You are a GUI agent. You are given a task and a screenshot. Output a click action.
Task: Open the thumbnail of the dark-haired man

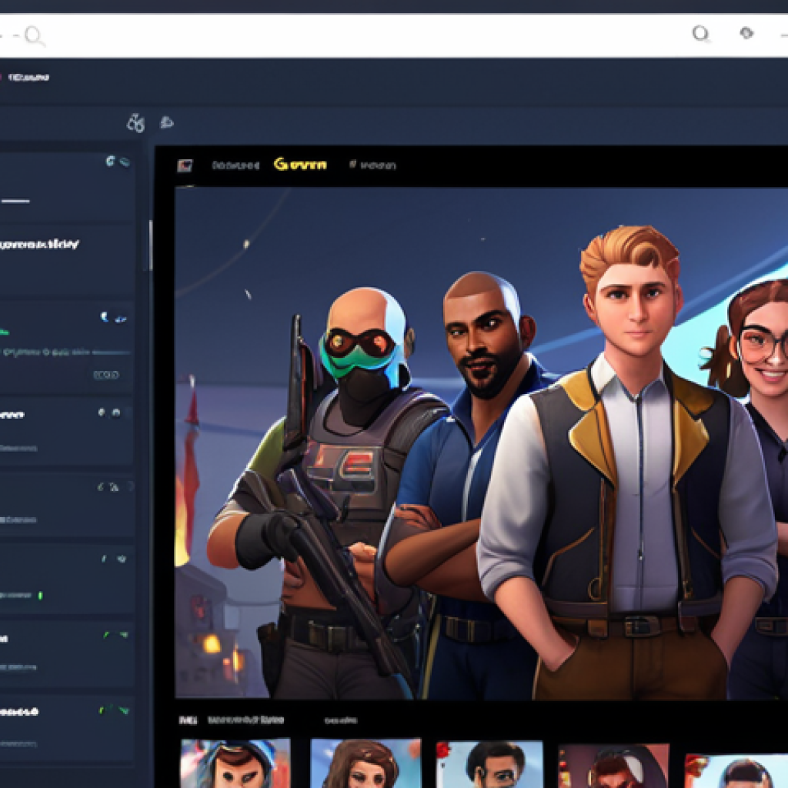point(489,764)
